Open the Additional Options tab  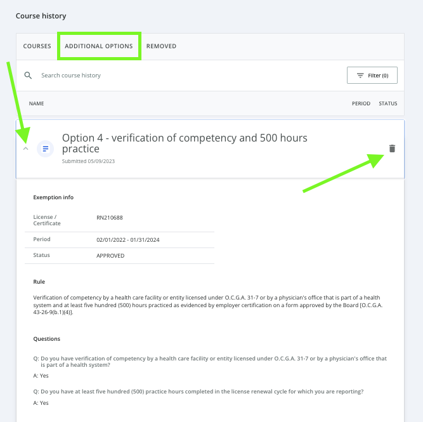tap(99, 46)
